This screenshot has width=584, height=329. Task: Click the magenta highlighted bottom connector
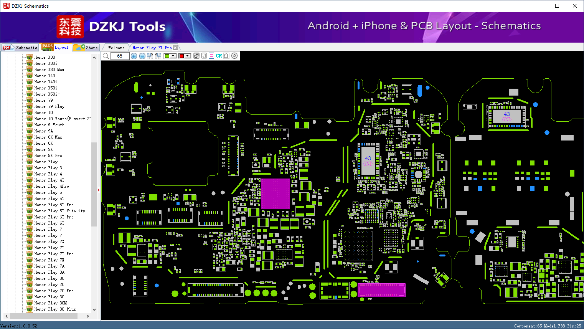381,290
